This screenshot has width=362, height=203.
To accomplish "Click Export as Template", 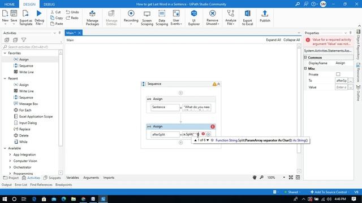I will (x=25, y=17).
